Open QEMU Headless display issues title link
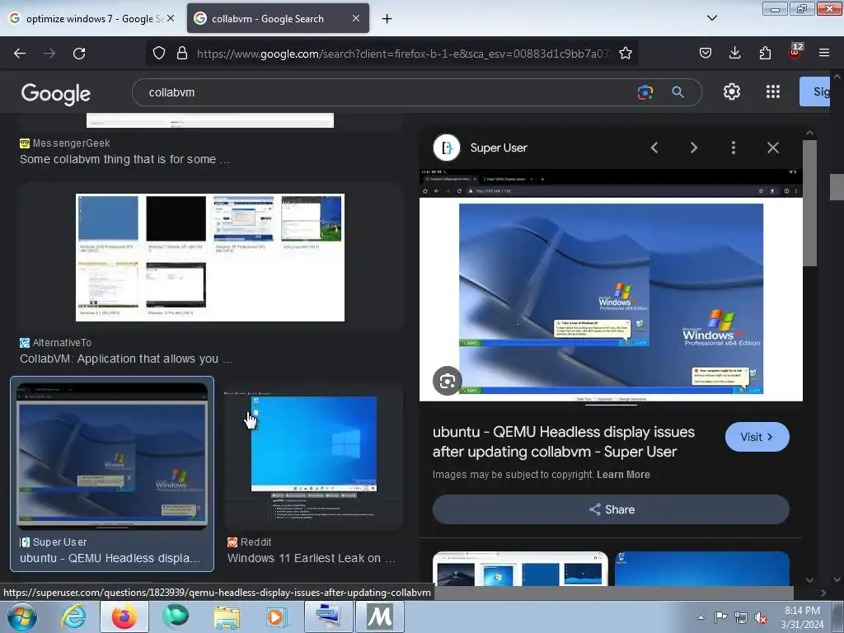 tap(564, 442)
